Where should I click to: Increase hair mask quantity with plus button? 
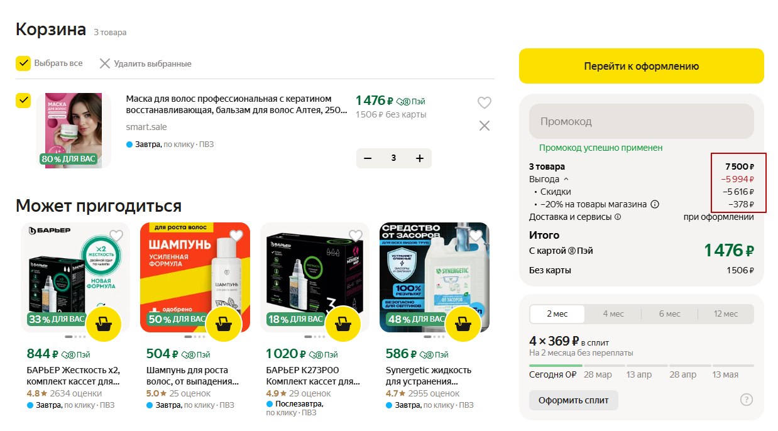click(x=420, y=158)
